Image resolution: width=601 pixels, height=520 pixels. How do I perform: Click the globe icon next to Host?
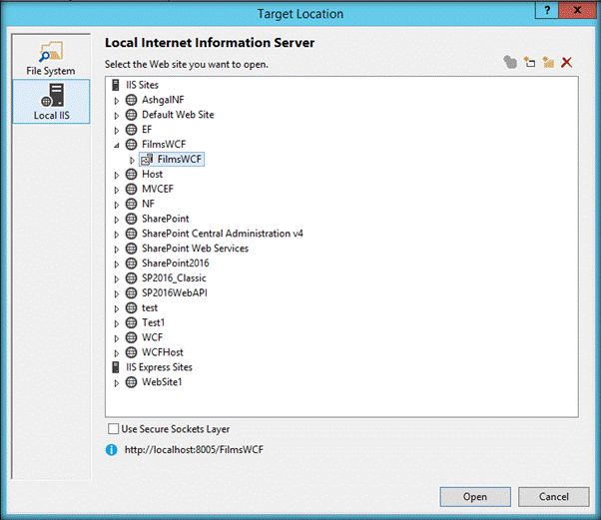[131, 175]
